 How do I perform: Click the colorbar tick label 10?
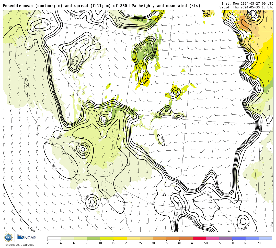[x=100, y=243]
